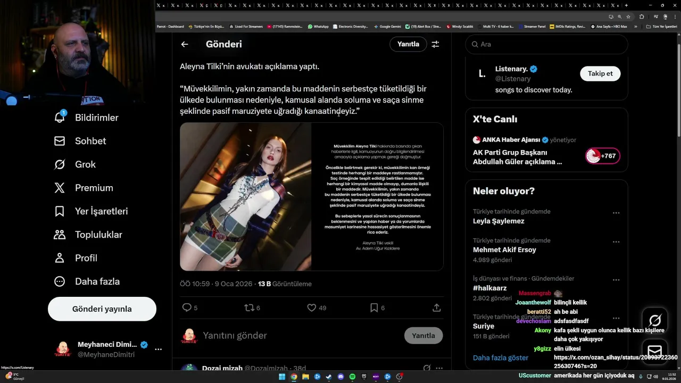Viewport: 681px width, 383px height.
Task: Open browser extensions puzzle icon
Action: 642,16
